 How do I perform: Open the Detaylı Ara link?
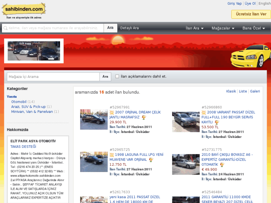(129, 28)
